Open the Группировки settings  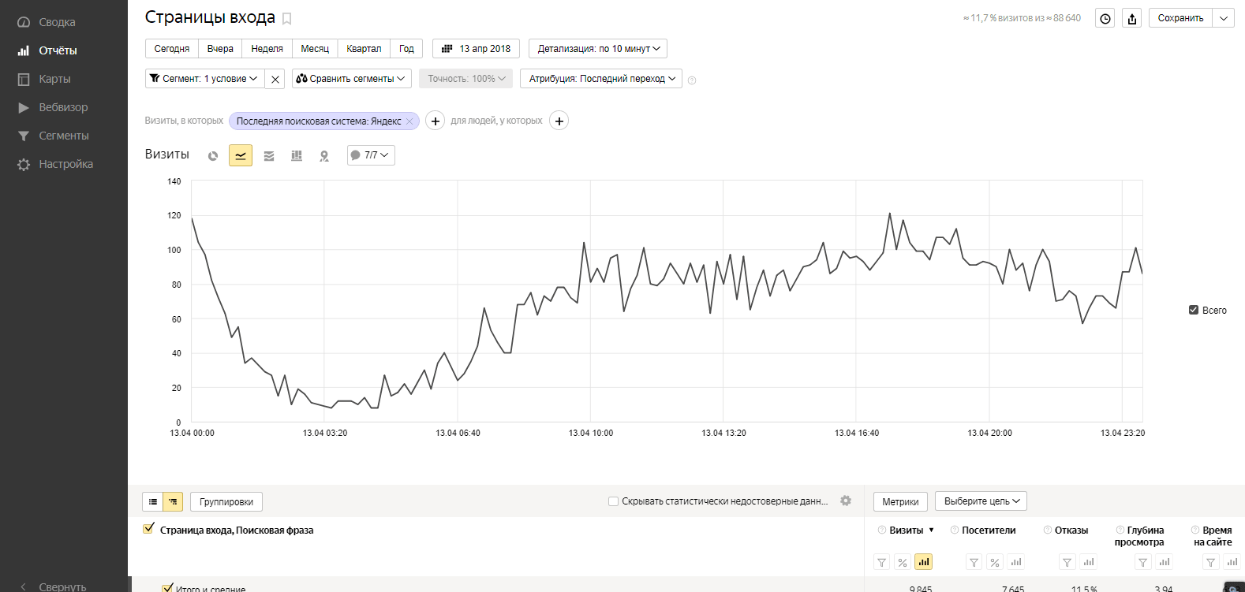[226, 501]
